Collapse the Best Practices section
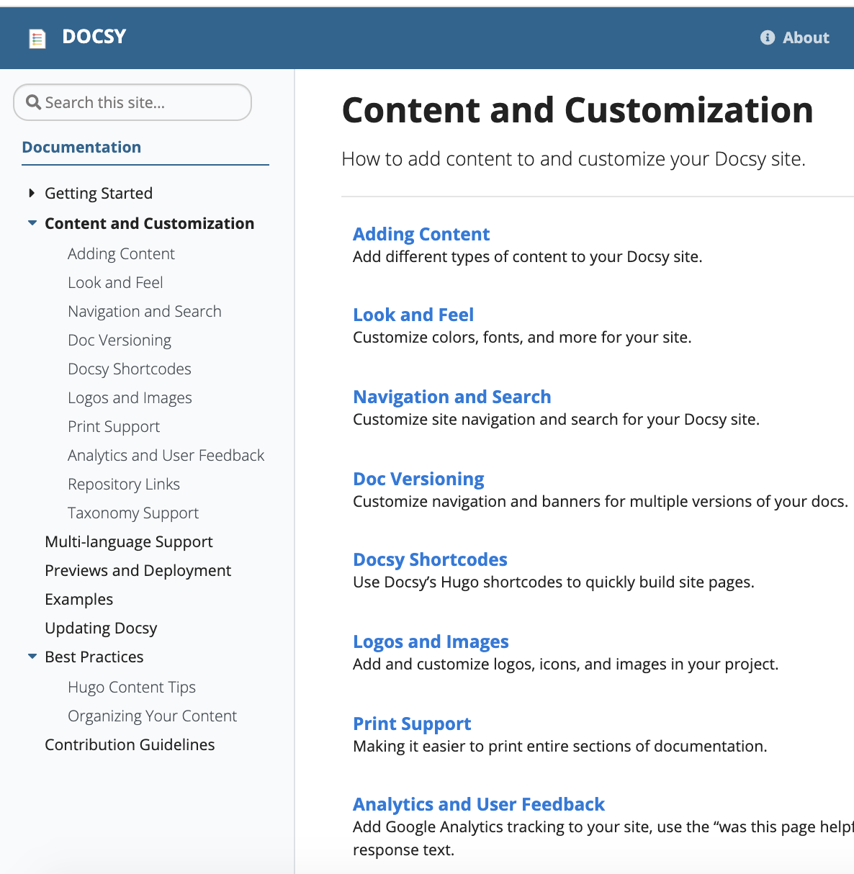This screenshot has height=874, width=854. pos(32,657)
